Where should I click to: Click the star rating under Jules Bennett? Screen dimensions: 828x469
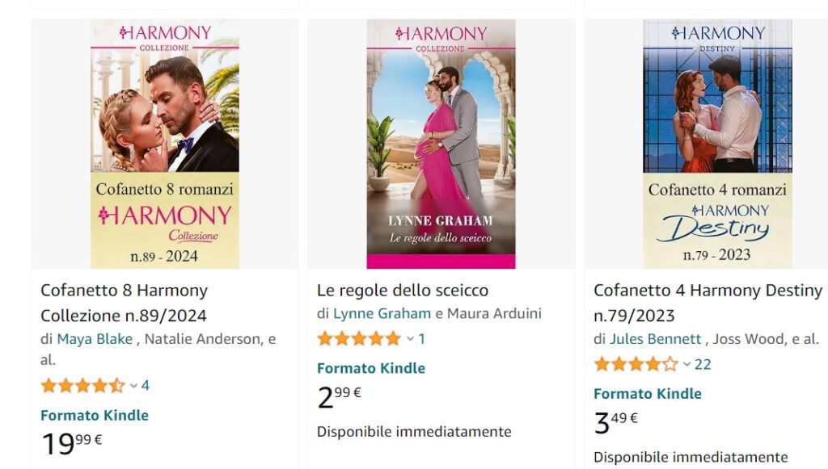636,364
